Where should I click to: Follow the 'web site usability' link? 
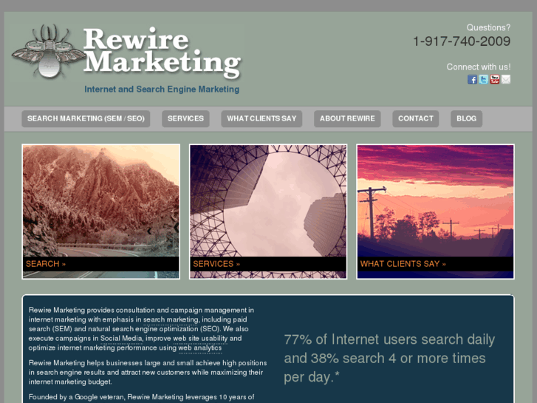(x=200, y=339)
